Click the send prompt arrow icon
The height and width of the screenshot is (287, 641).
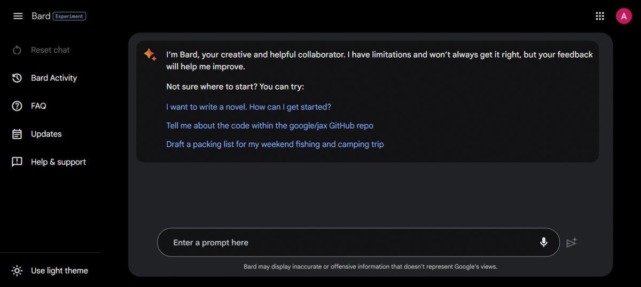pos(572,243)
